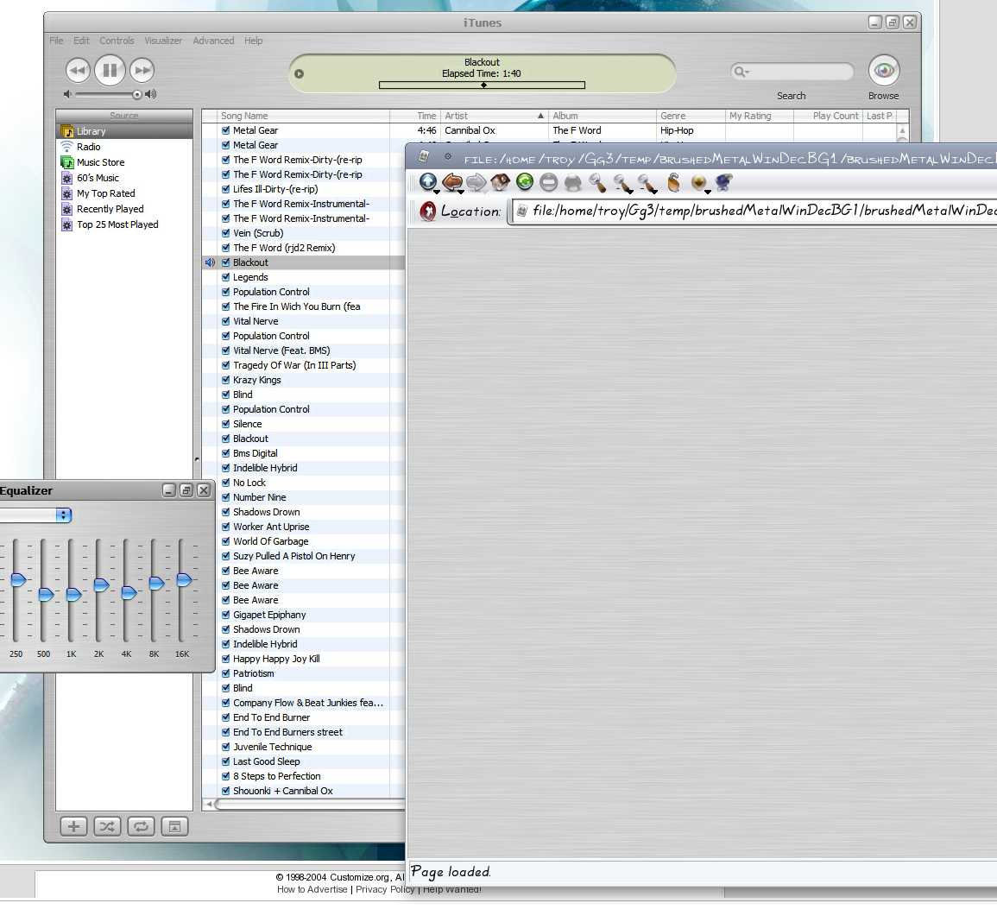Viewport: 997px width, 922px height.
Task: Click the Find magnifier icon in browser toolbar
Action: click(597, 182)
